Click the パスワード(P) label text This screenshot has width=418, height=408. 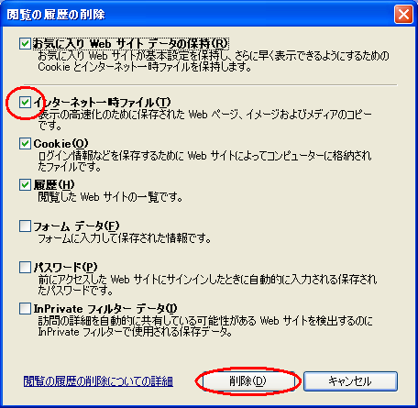pyautogui.click(x=65, y=268)
